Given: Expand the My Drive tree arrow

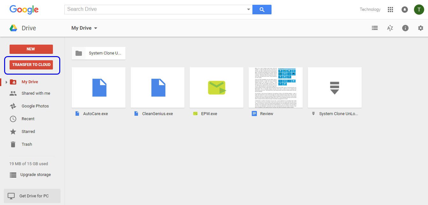Looking at the screenshot, I should (6, 82).
